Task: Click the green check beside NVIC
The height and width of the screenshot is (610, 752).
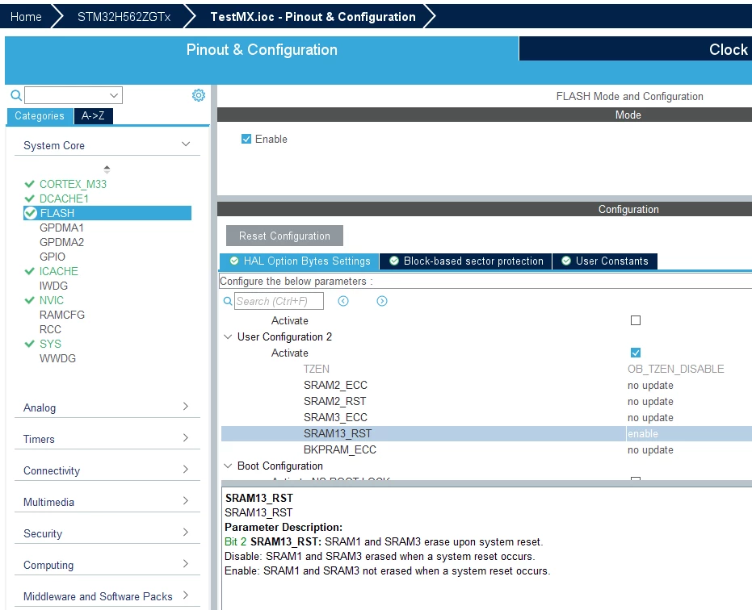Action: [x=29, y=300]
